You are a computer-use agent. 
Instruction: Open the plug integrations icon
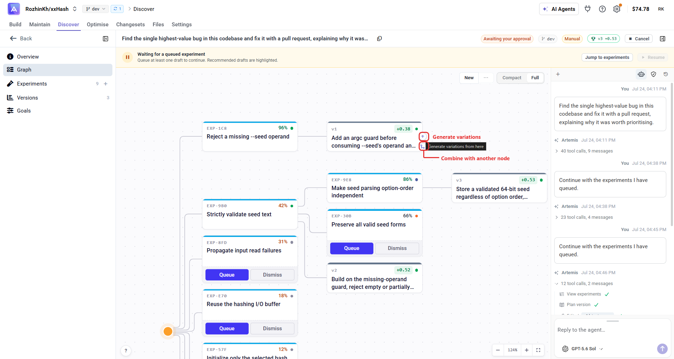pyautogui.click(x=588, y=9)
